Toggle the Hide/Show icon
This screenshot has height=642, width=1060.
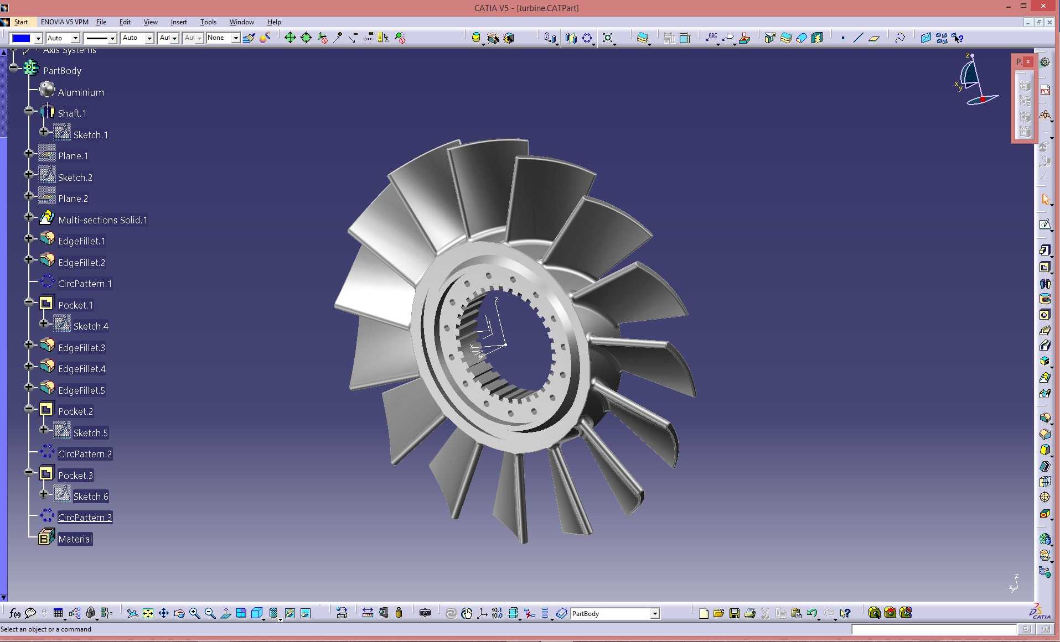coord(290,613)
